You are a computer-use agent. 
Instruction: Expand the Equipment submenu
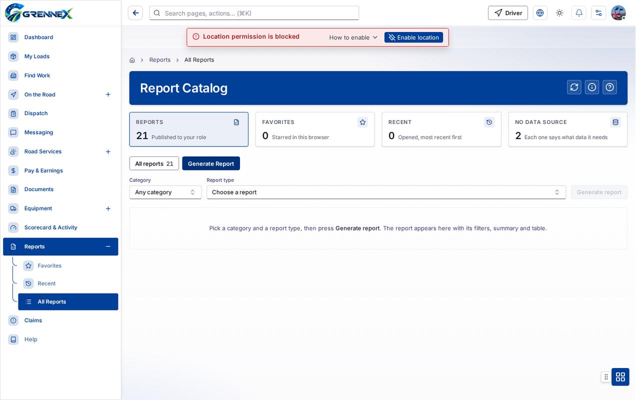click(108, 208)
